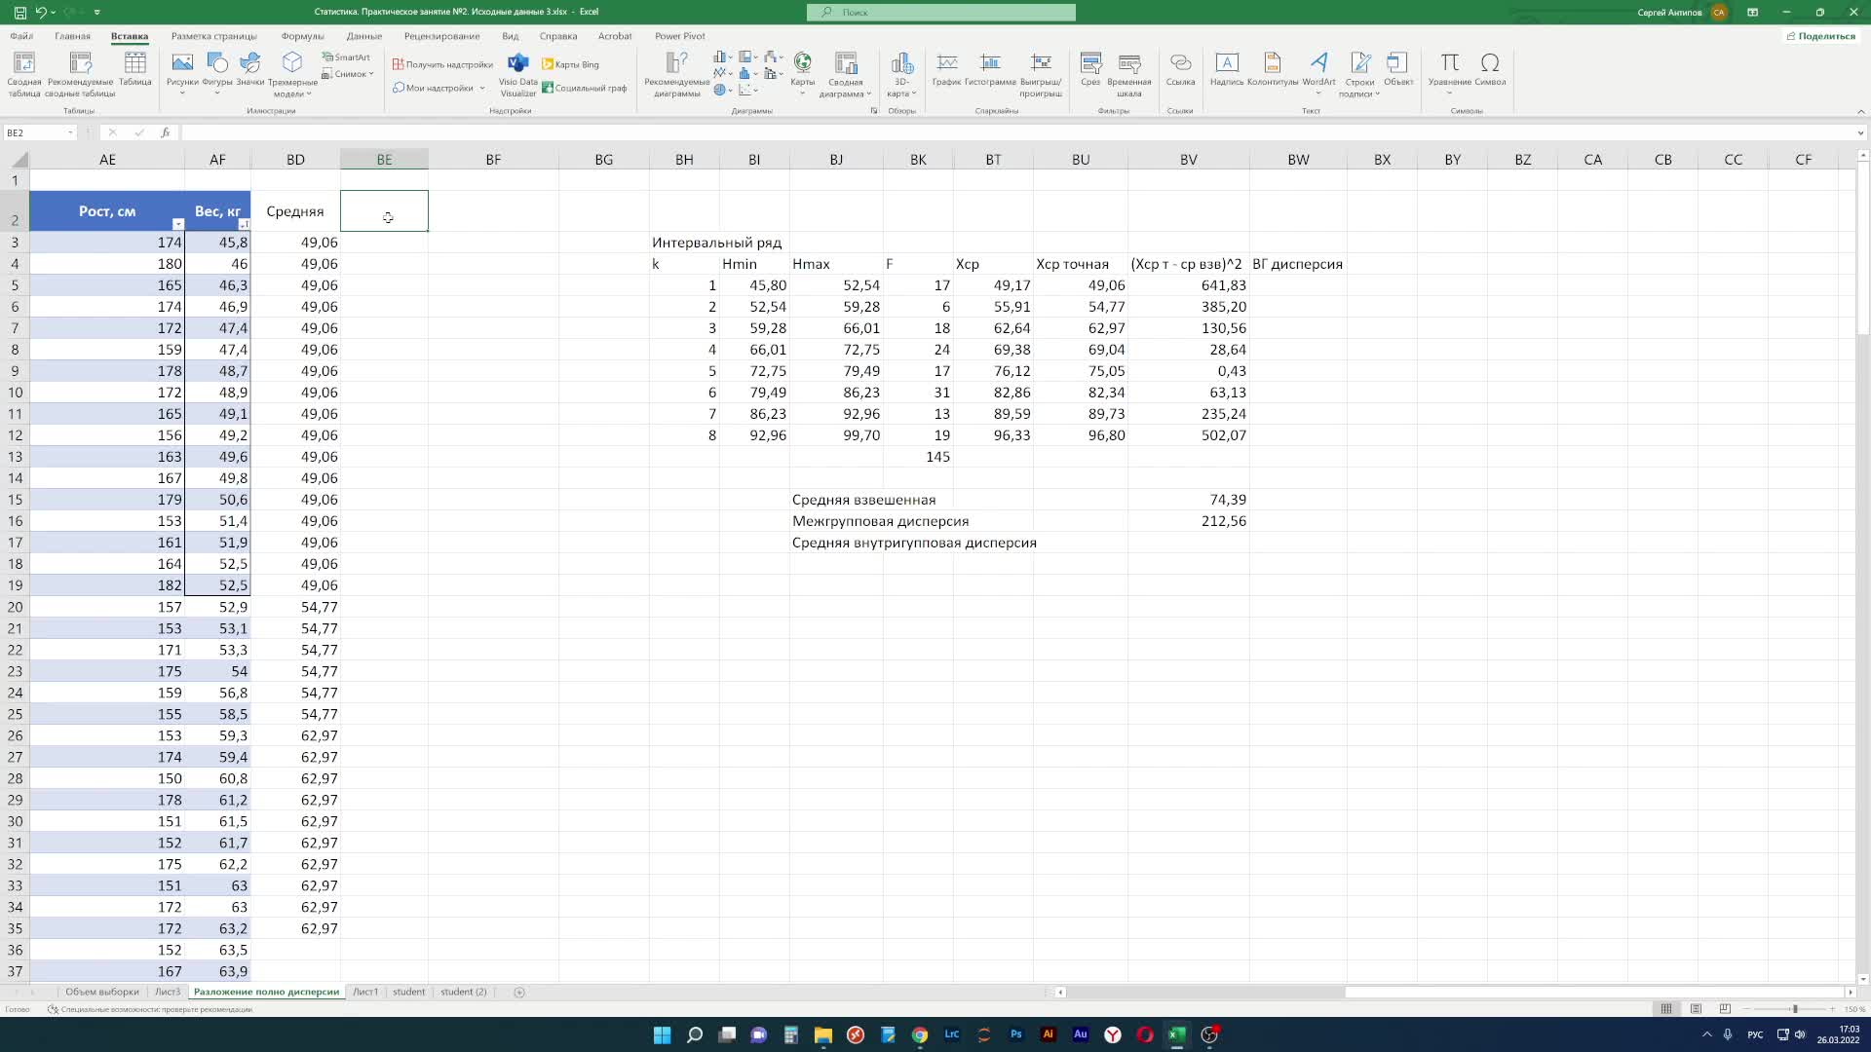Insert an Объект object
Image resolution: width=1871 pixels, height=1052 pixels.
(1398, 70)
